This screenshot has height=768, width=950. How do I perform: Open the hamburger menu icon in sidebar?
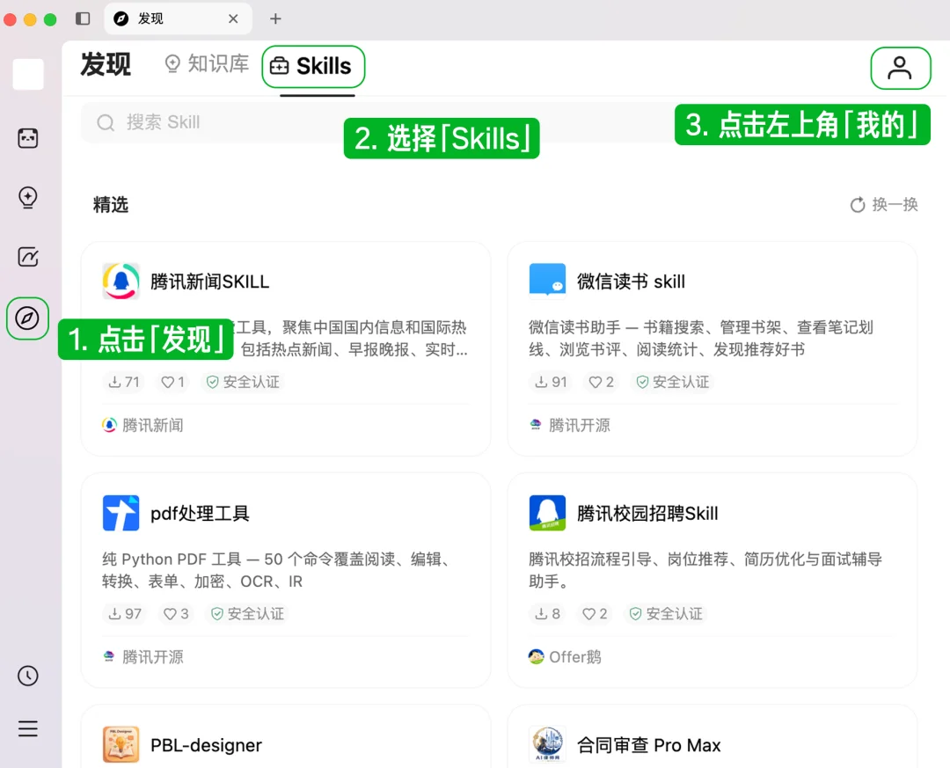click(x=28, y=728)
